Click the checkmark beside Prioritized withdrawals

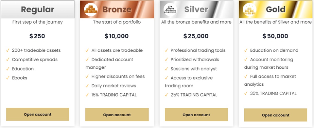(x=166, y=59)
